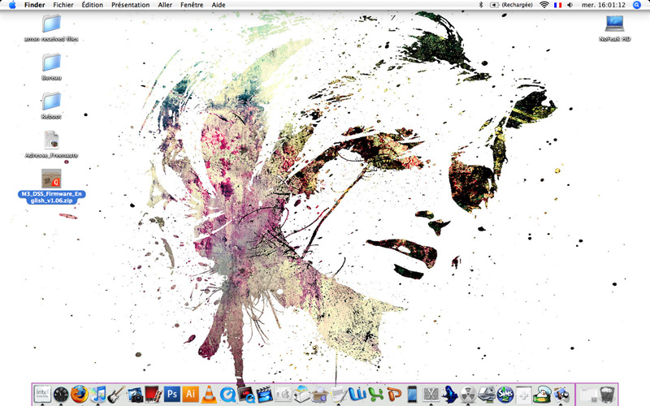Open the Édition menu
Image resolution: width=650 pixels, height=406 pixels.
pos(92,5)
